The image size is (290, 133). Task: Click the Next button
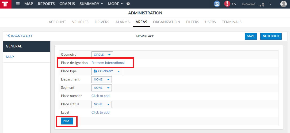[67, 121]
